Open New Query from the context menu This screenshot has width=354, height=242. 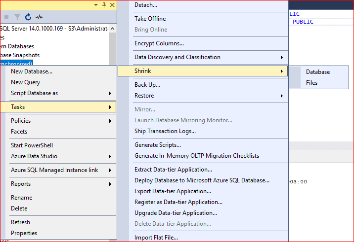[26, 82]
